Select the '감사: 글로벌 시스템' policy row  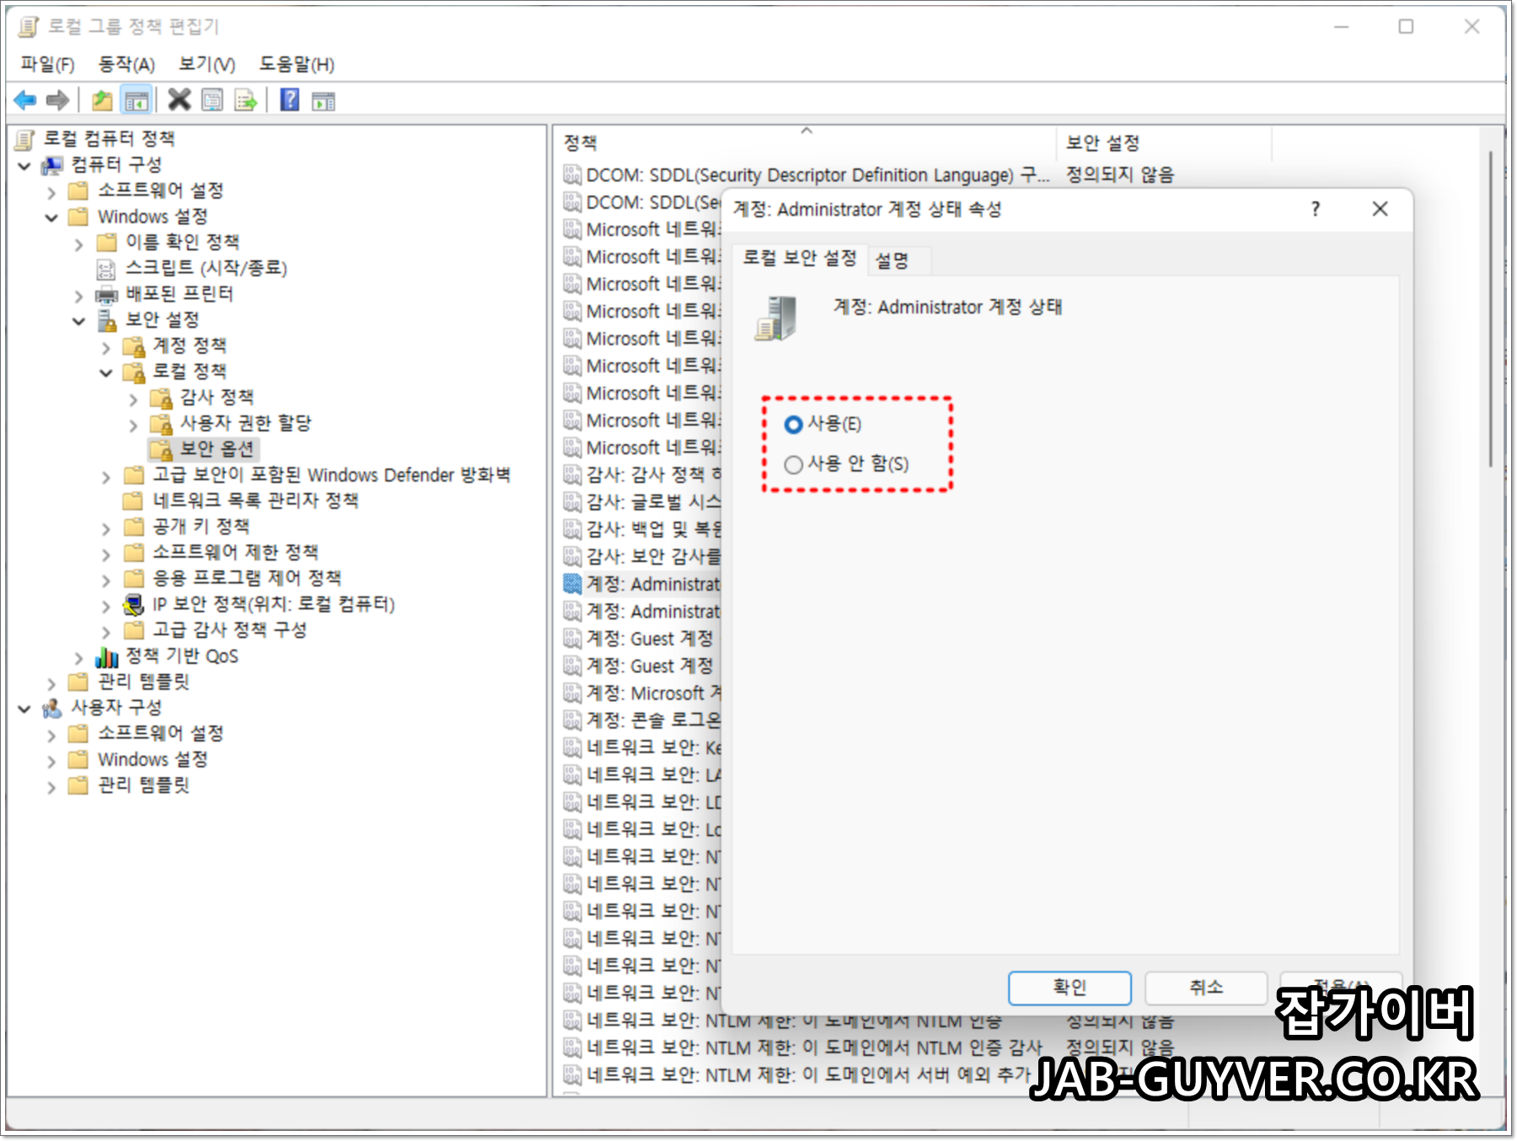(x=641, y=502)
